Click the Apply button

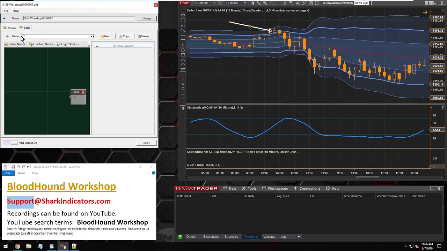[146, 143]
